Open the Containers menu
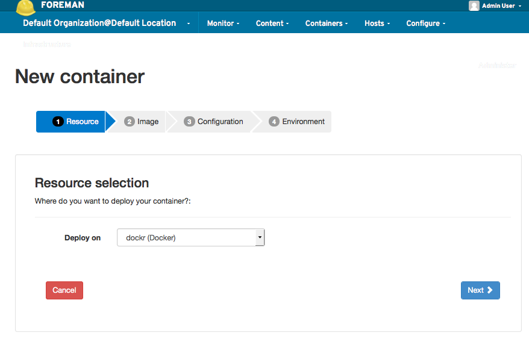Viewport: 529px width, 341px height. 327,23
